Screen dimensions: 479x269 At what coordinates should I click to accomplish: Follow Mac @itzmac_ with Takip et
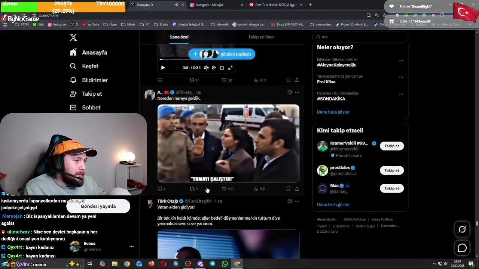click(392, 188)
